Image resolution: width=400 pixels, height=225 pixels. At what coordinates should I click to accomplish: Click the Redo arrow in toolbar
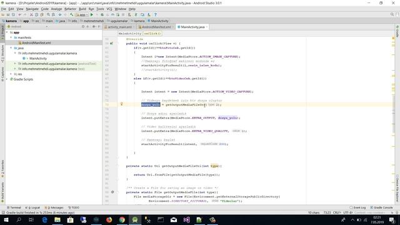25,15
